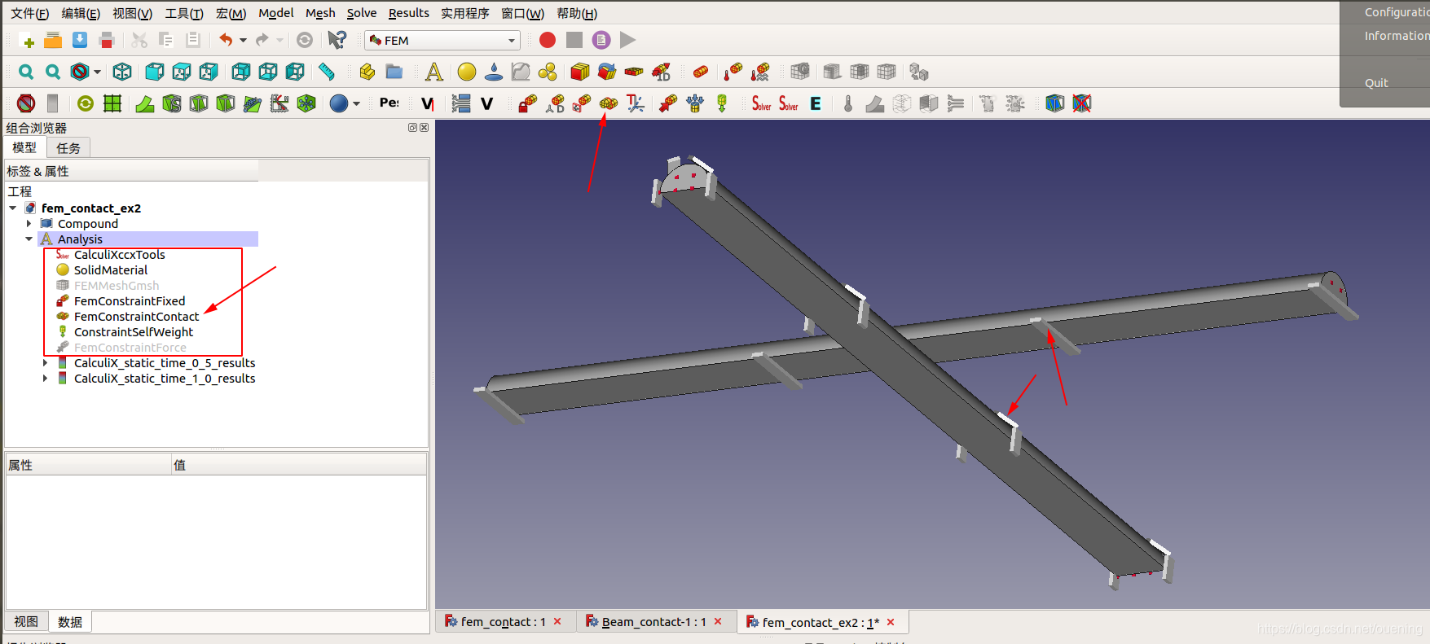Click the contact constraint icon

tap(609, 103)
